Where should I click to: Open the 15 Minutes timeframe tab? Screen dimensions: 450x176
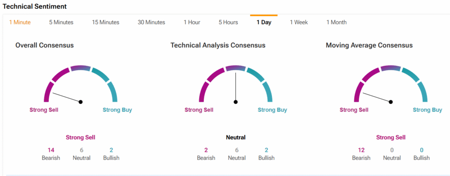105,22
